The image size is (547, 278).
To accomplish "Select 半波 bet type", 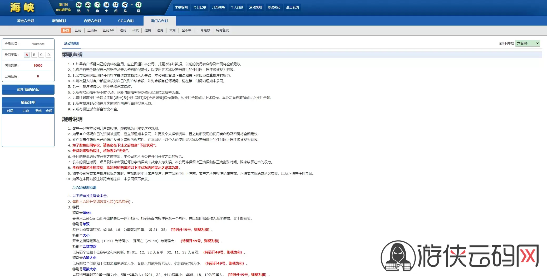I will coord(135,30).
